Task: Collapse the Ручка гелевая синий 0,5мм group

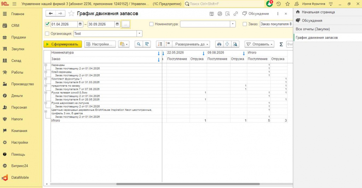Action: [46, 92]
